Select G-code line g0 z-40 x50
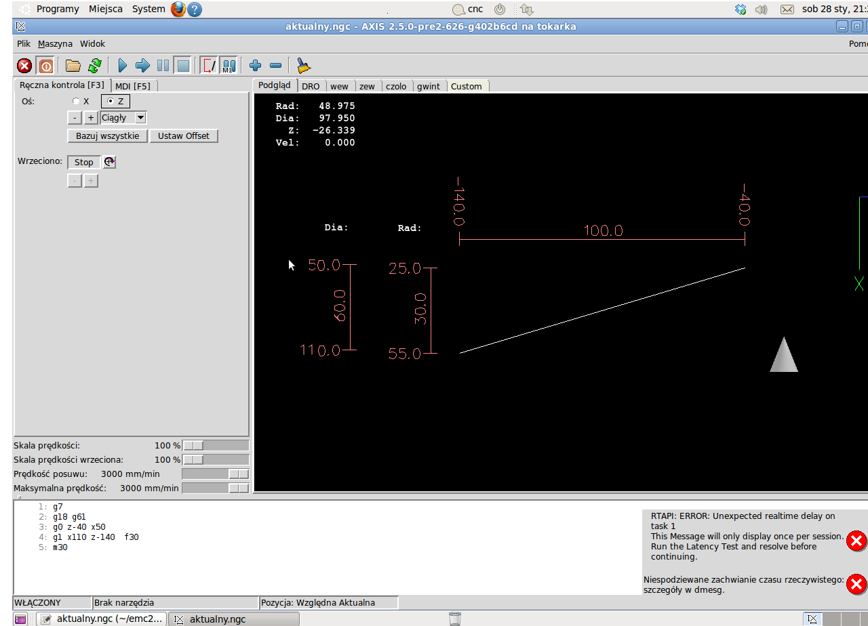The image size is (868, 626). tap(79, 527)
